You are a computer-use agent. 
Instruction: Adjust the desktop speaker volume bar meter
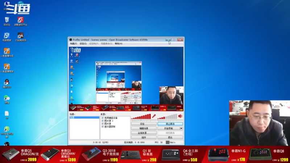pyautogui.click(x=167, y=116)
